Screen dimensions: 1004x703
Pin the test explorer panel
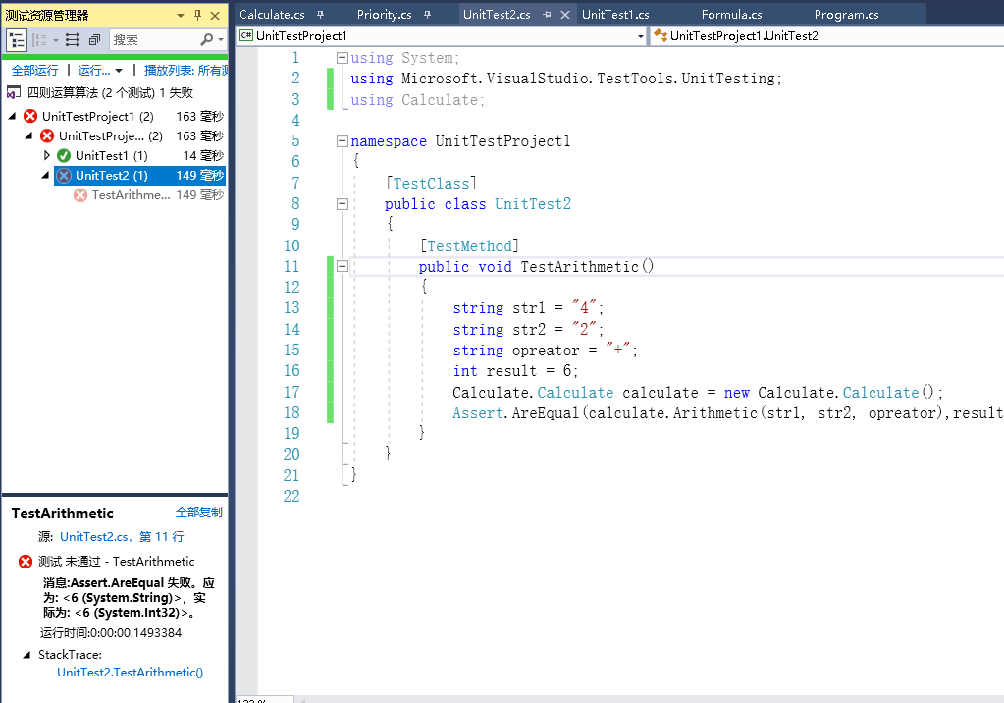(x=197, y=16)
